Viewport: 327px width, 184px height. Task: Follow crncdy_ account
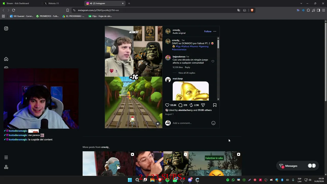pos(208,31)
